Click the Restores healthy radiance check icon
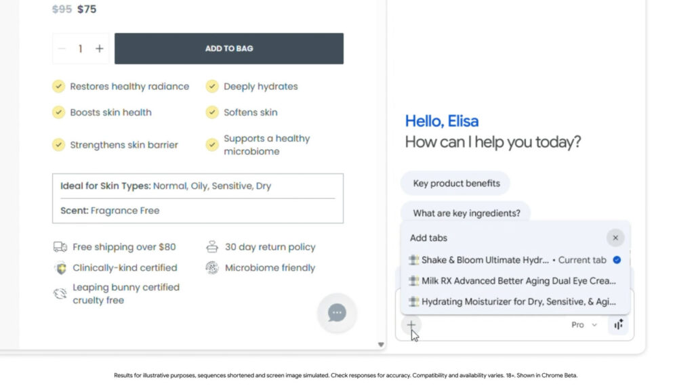694x390 pixels. pos(59,87)
